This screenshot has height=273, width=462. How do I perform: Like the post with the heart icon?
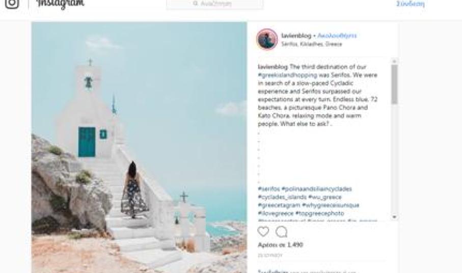[x=263, y=231]
